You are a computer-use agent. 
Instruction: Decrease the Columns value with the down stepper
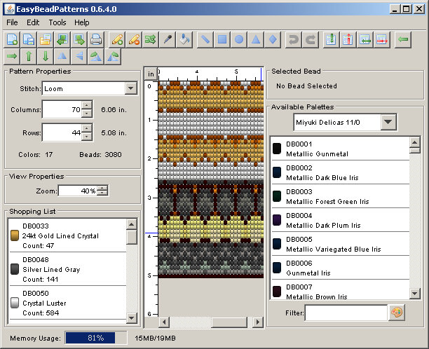[87, 113]
